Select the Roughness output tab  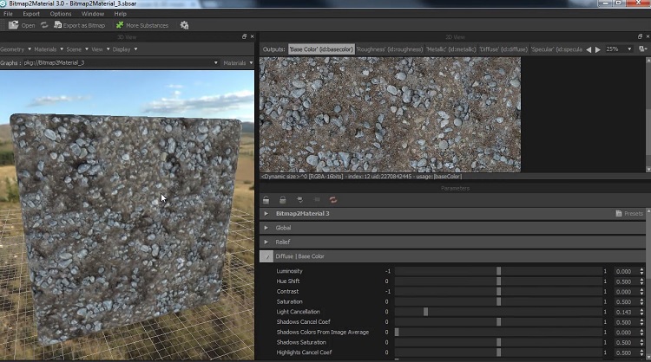tap(390, 49)
